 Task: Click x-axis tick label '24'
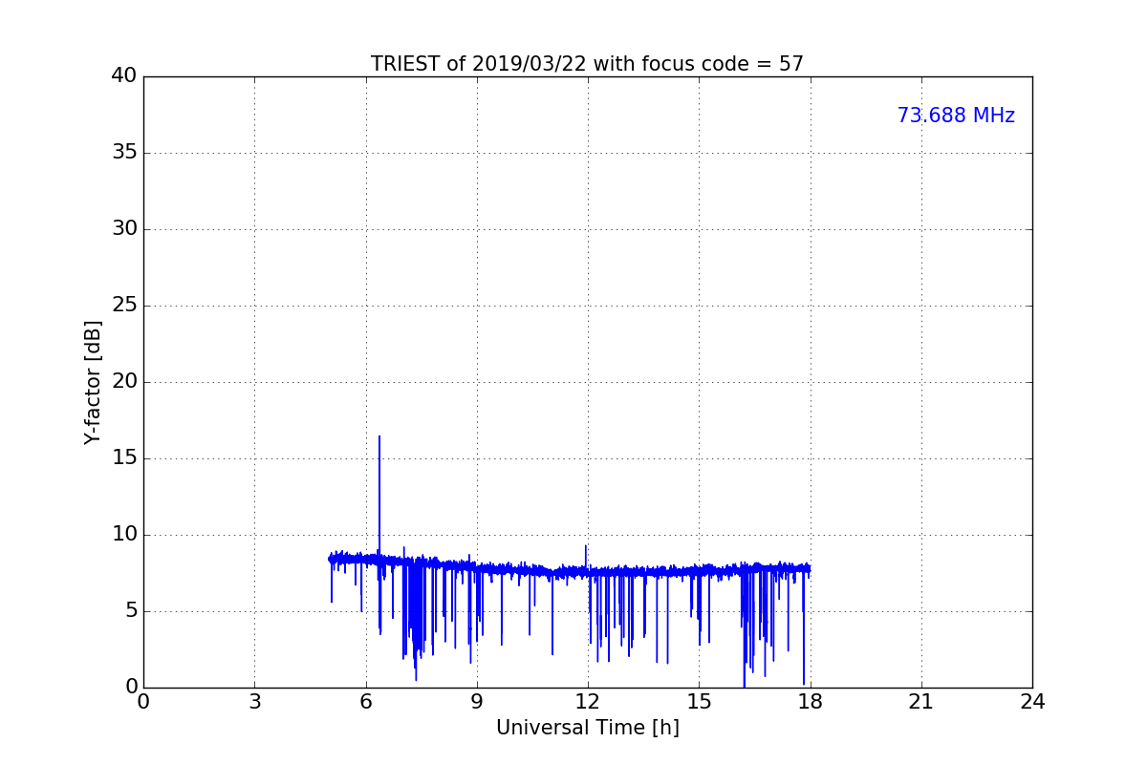tap(1032, 702)
